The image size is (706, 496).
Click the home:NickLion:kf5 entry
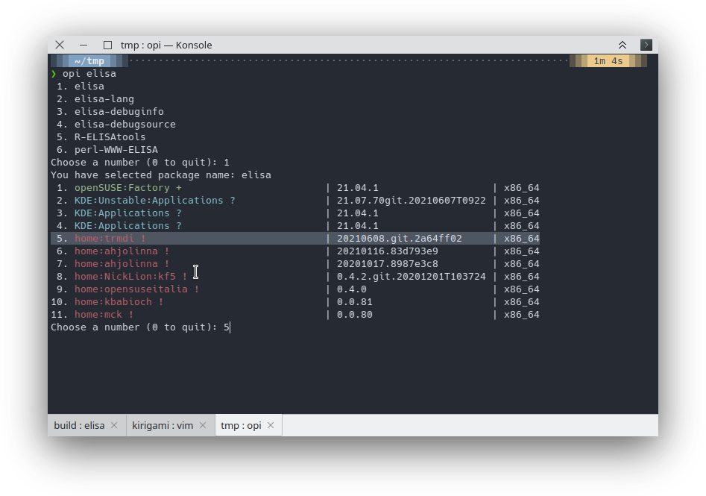[130, 276]
